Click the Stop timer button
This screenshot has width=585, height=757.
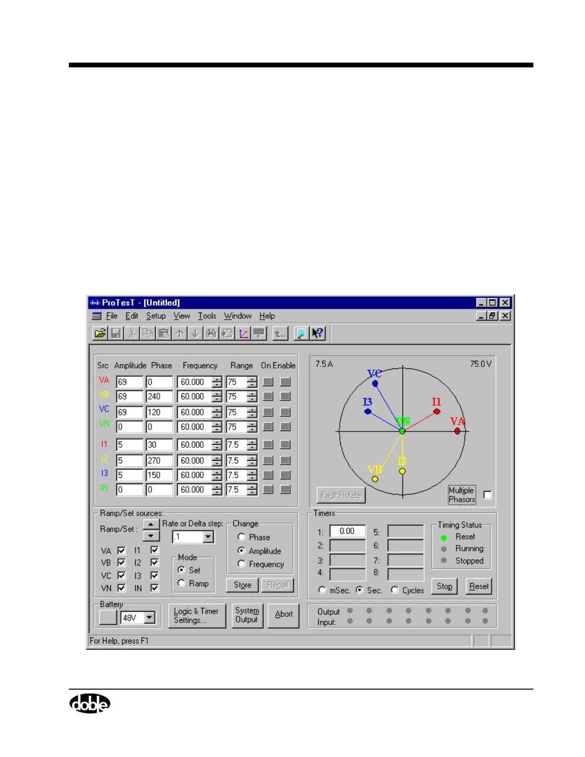pyautogui.click(x=444, y=586)
